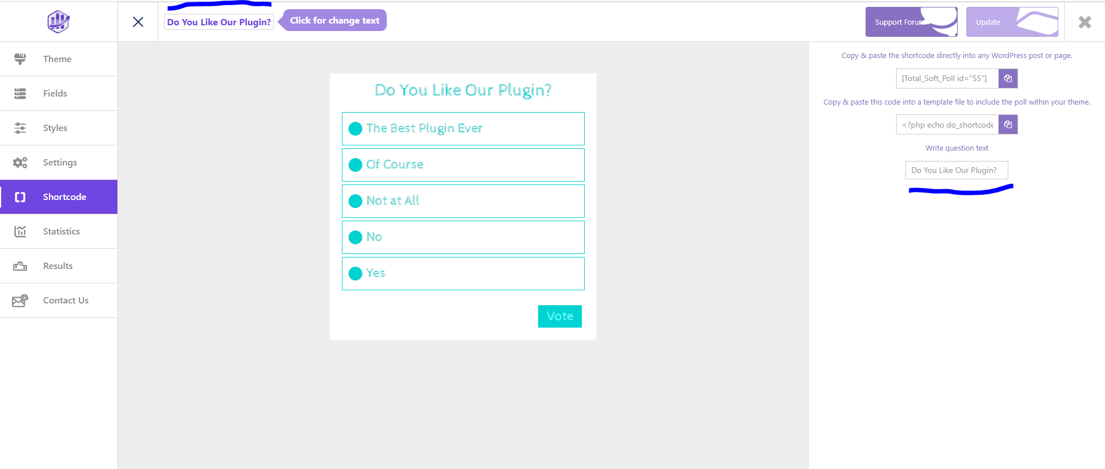Copy the PHP do_shortcode template code

pyautogui.click(x=1008, y=125)
